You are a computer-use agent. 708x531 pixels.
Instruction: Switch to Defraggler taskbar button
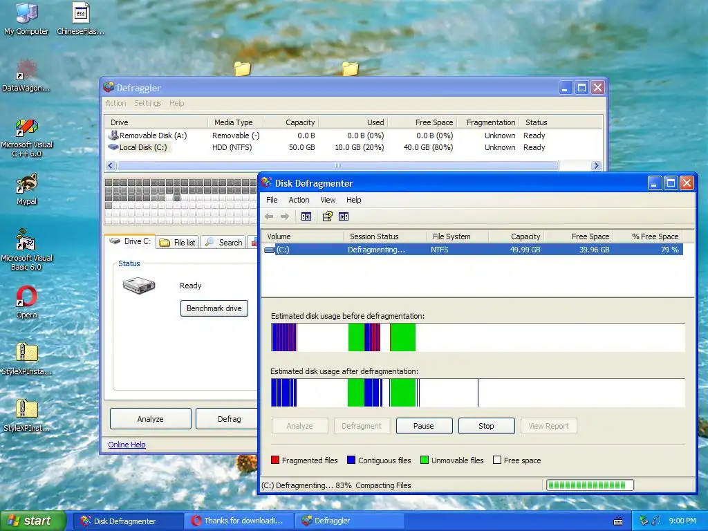point(349,521)
